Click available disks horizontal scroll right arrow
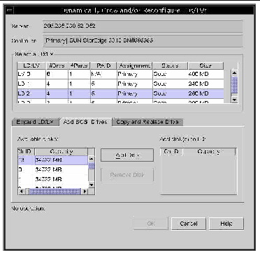 [85, 192]
